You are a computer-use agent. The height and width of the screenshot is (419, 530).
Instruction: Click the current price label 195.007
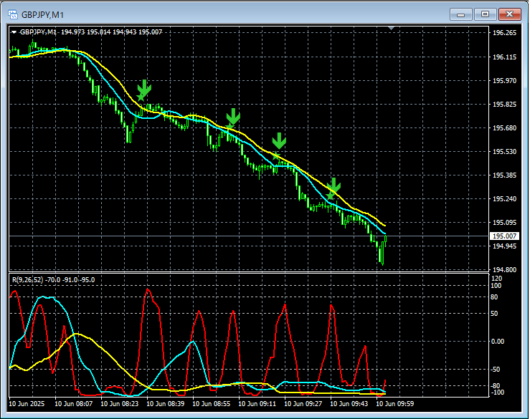505,236
